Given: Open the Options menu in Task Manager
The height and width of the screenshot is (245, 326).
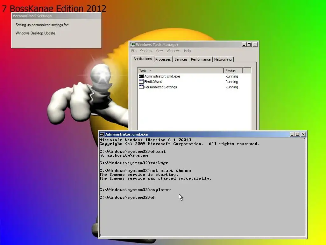Looking at the screenshot, I should click(x=146, y=51).
